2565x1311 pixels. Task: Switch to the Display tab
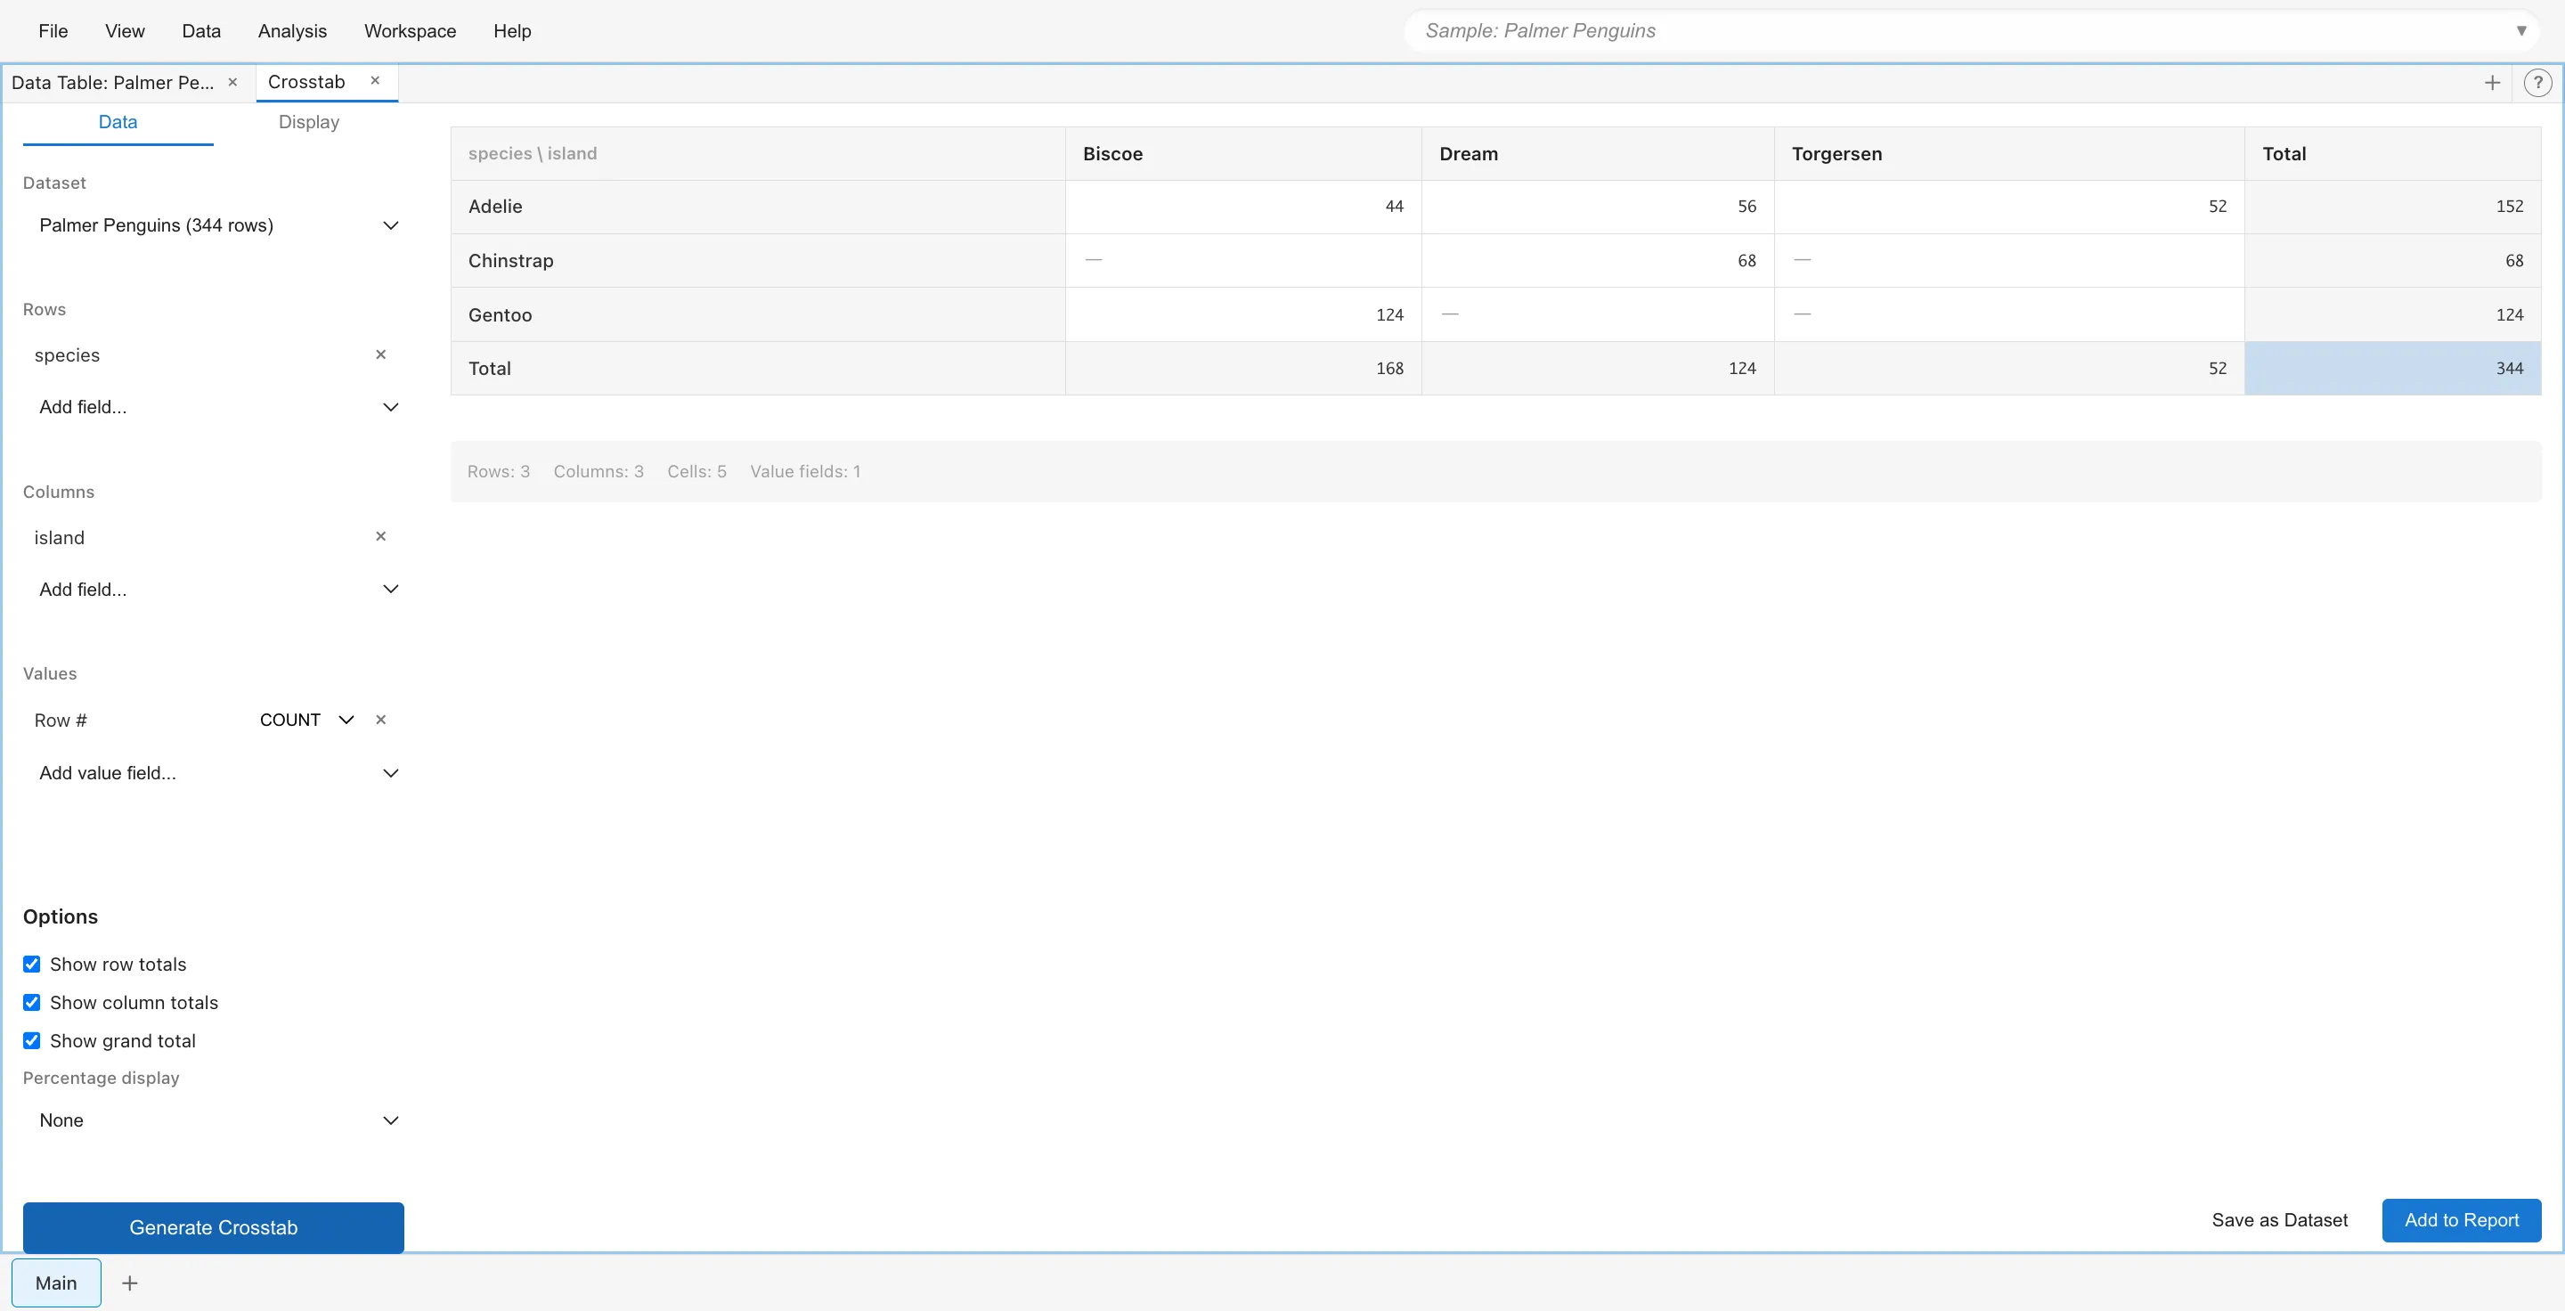pyautogui.click(x=307, y=121)
